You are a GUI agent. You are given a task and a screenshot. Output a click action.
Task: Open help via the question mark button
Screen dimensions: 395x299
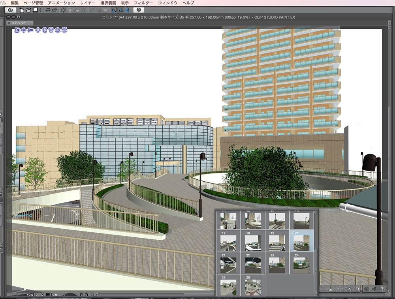coord(139,10)
